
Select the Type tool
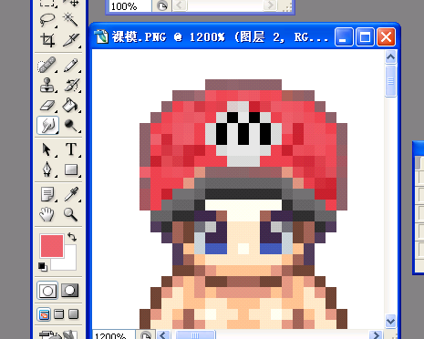point(71,149)
